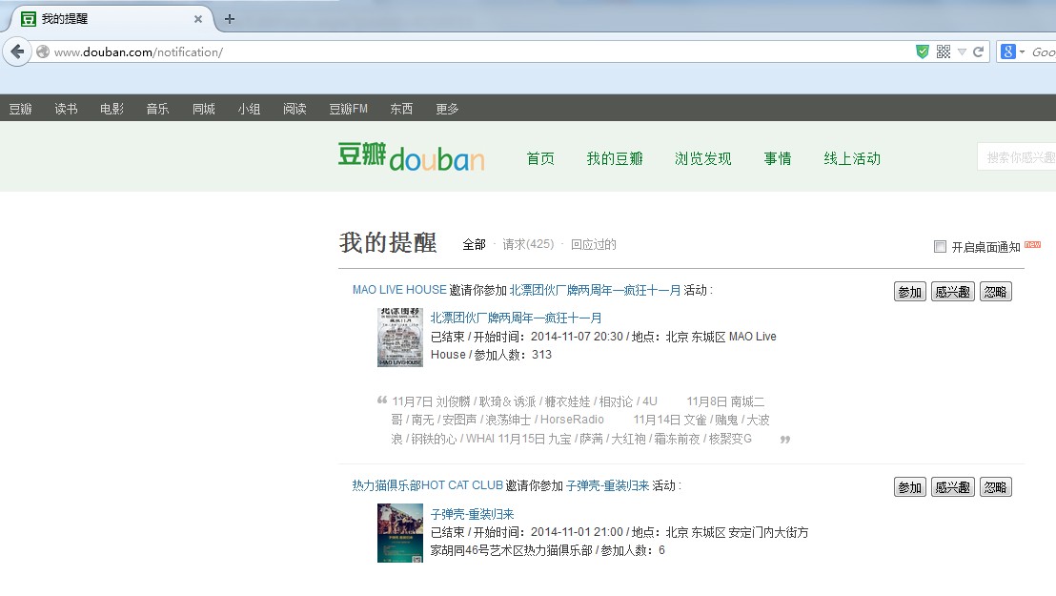1056x596 pixels.
Task: Open 同城 in top navigation
Action: point(203,109)
